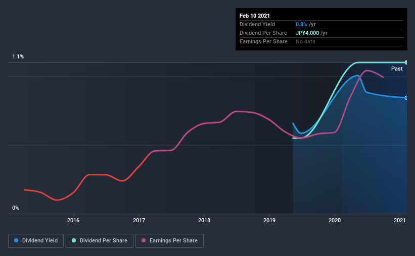This screenshot has height=256, width=415.
Task: Toggle the Dividend Per Share legend button
Action: (100, 241)
